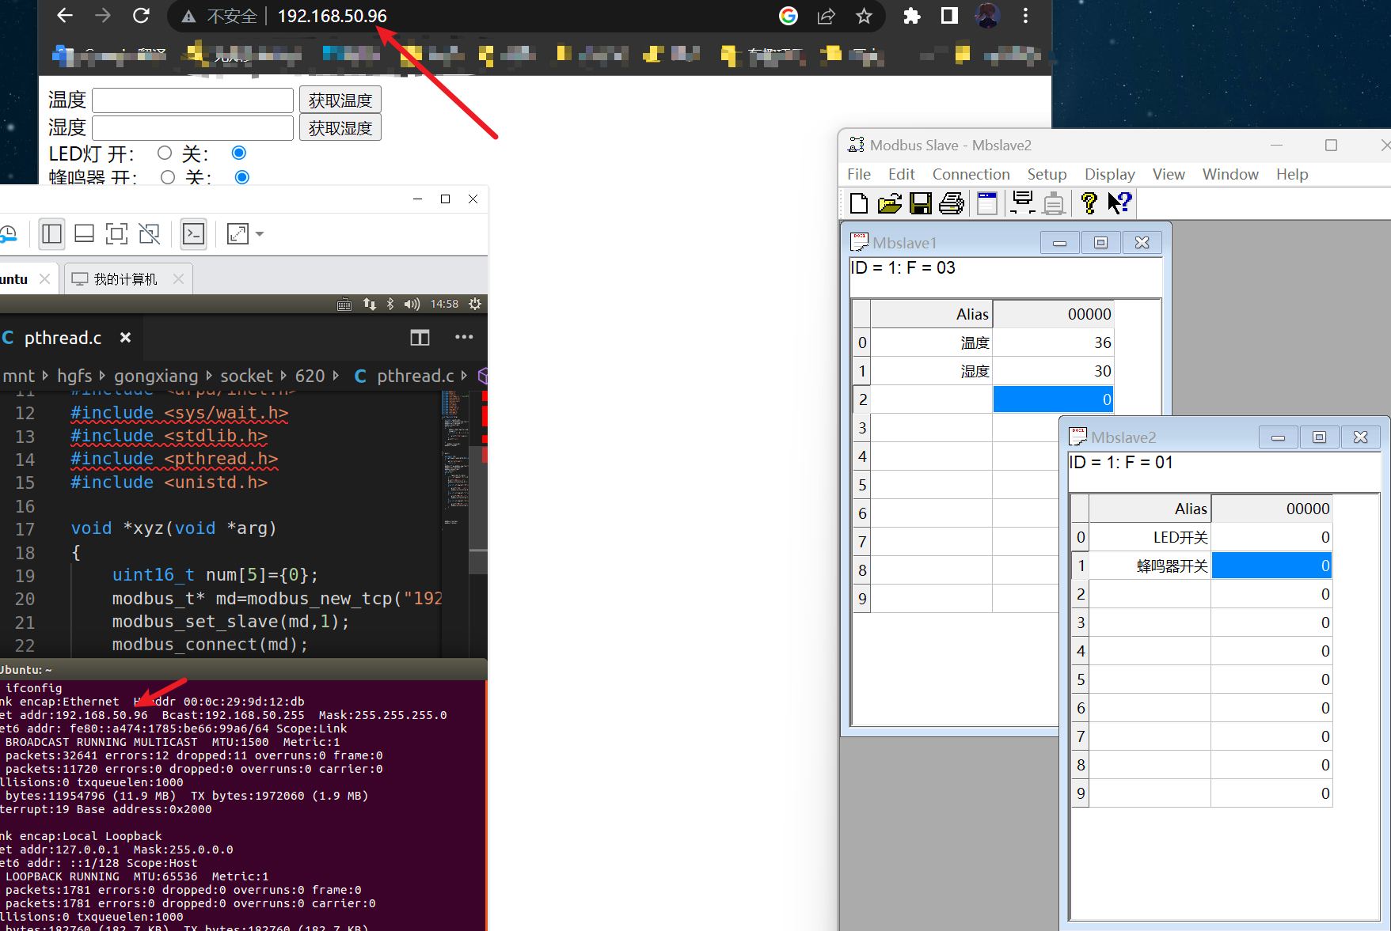The height and width of the screenshot is (931, 1391).
Task: Click browser Back arrow
Action: point(65,16)
